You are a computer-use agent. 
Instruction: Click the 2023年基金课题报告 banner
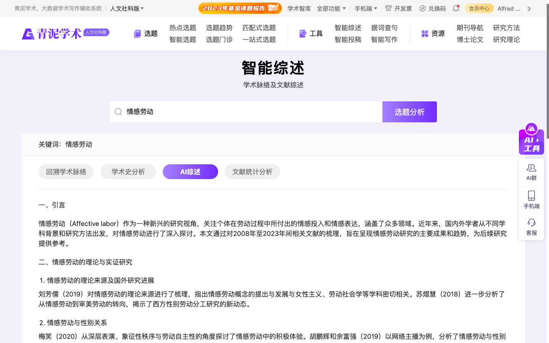click(x=240, y=8)
